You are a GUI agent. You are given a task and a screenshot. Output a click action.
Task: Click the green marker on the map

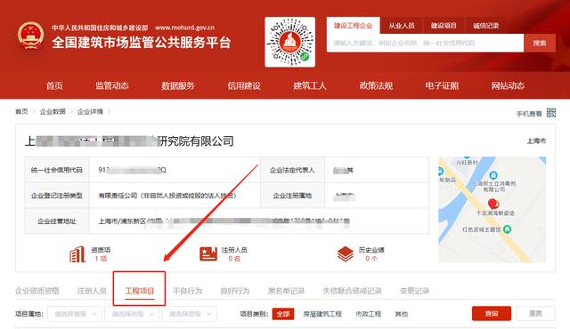507,229
